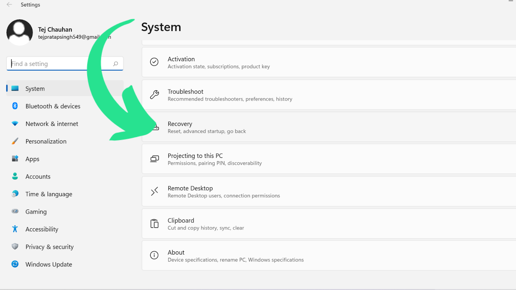The height and width of the screenshot is (290, 516).
Task: Open Personalization settings
Action: click(65, 141)
